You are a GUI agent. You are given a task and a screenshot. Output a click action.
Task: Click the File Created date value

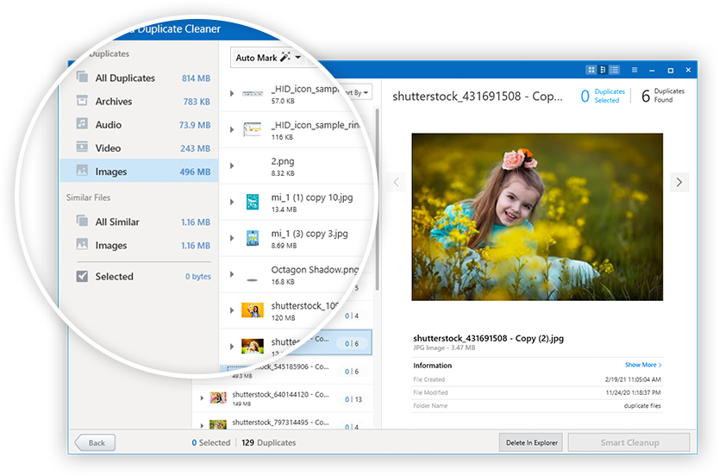(633, 379)
